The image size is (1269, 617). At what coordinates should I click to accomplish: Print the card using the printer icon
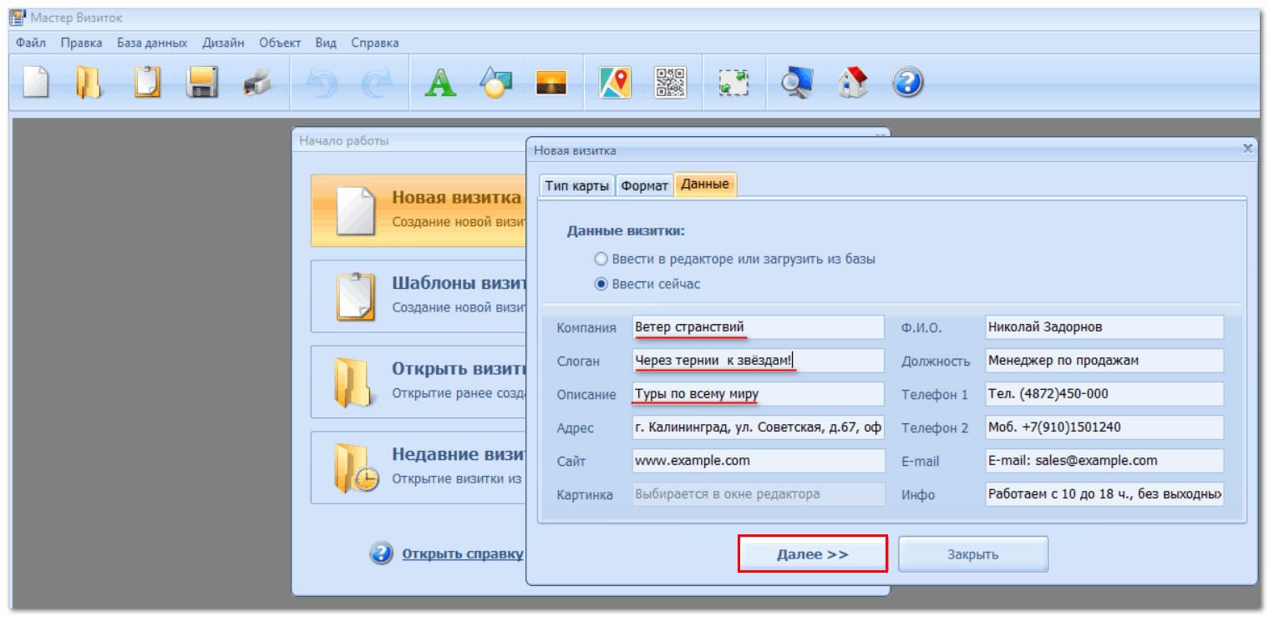[256, 82]
